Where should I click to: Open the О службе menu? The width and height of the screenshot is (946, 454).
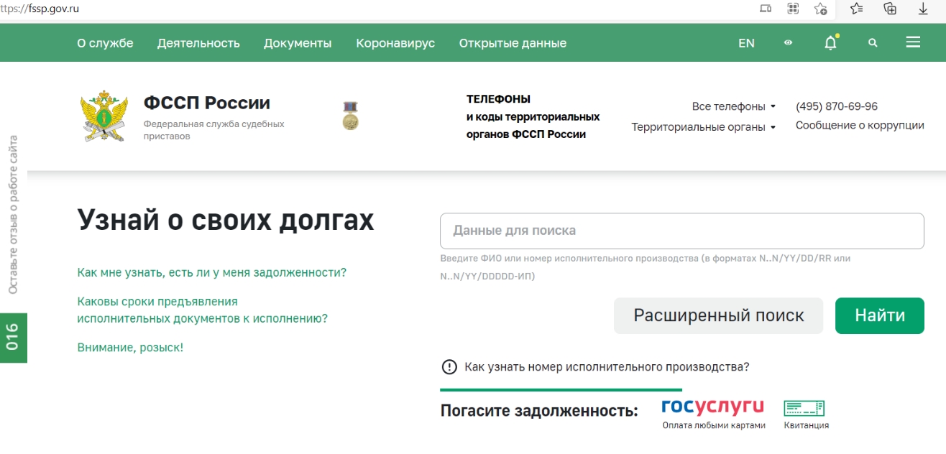(105, 43)
